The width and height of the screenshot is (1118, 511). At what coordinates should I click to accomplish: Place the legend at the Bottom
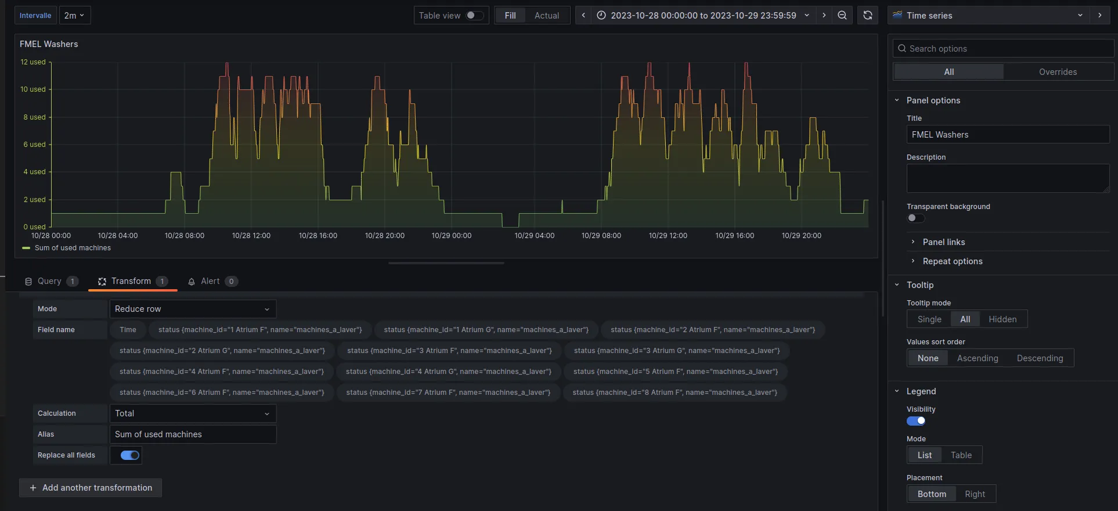932,494
